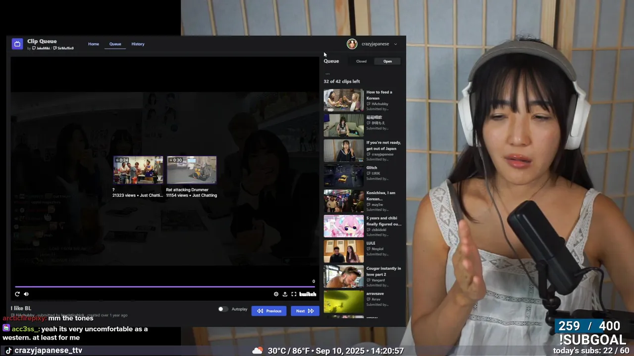Image resolution: width=634 pixels, height=356 pixels.
Task: Click the 'Rat attacking Drummer' title text
Action: [187, 190]
